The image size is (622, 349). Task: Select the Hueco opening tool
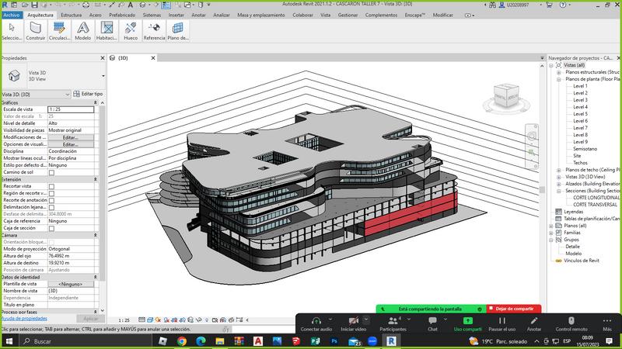pos(131,29)
